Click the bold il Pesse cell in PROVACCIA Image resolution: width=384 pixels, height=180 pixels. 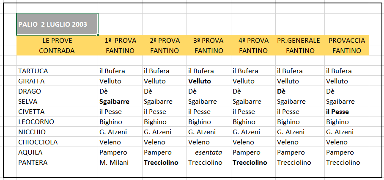(x=347, y=112)
